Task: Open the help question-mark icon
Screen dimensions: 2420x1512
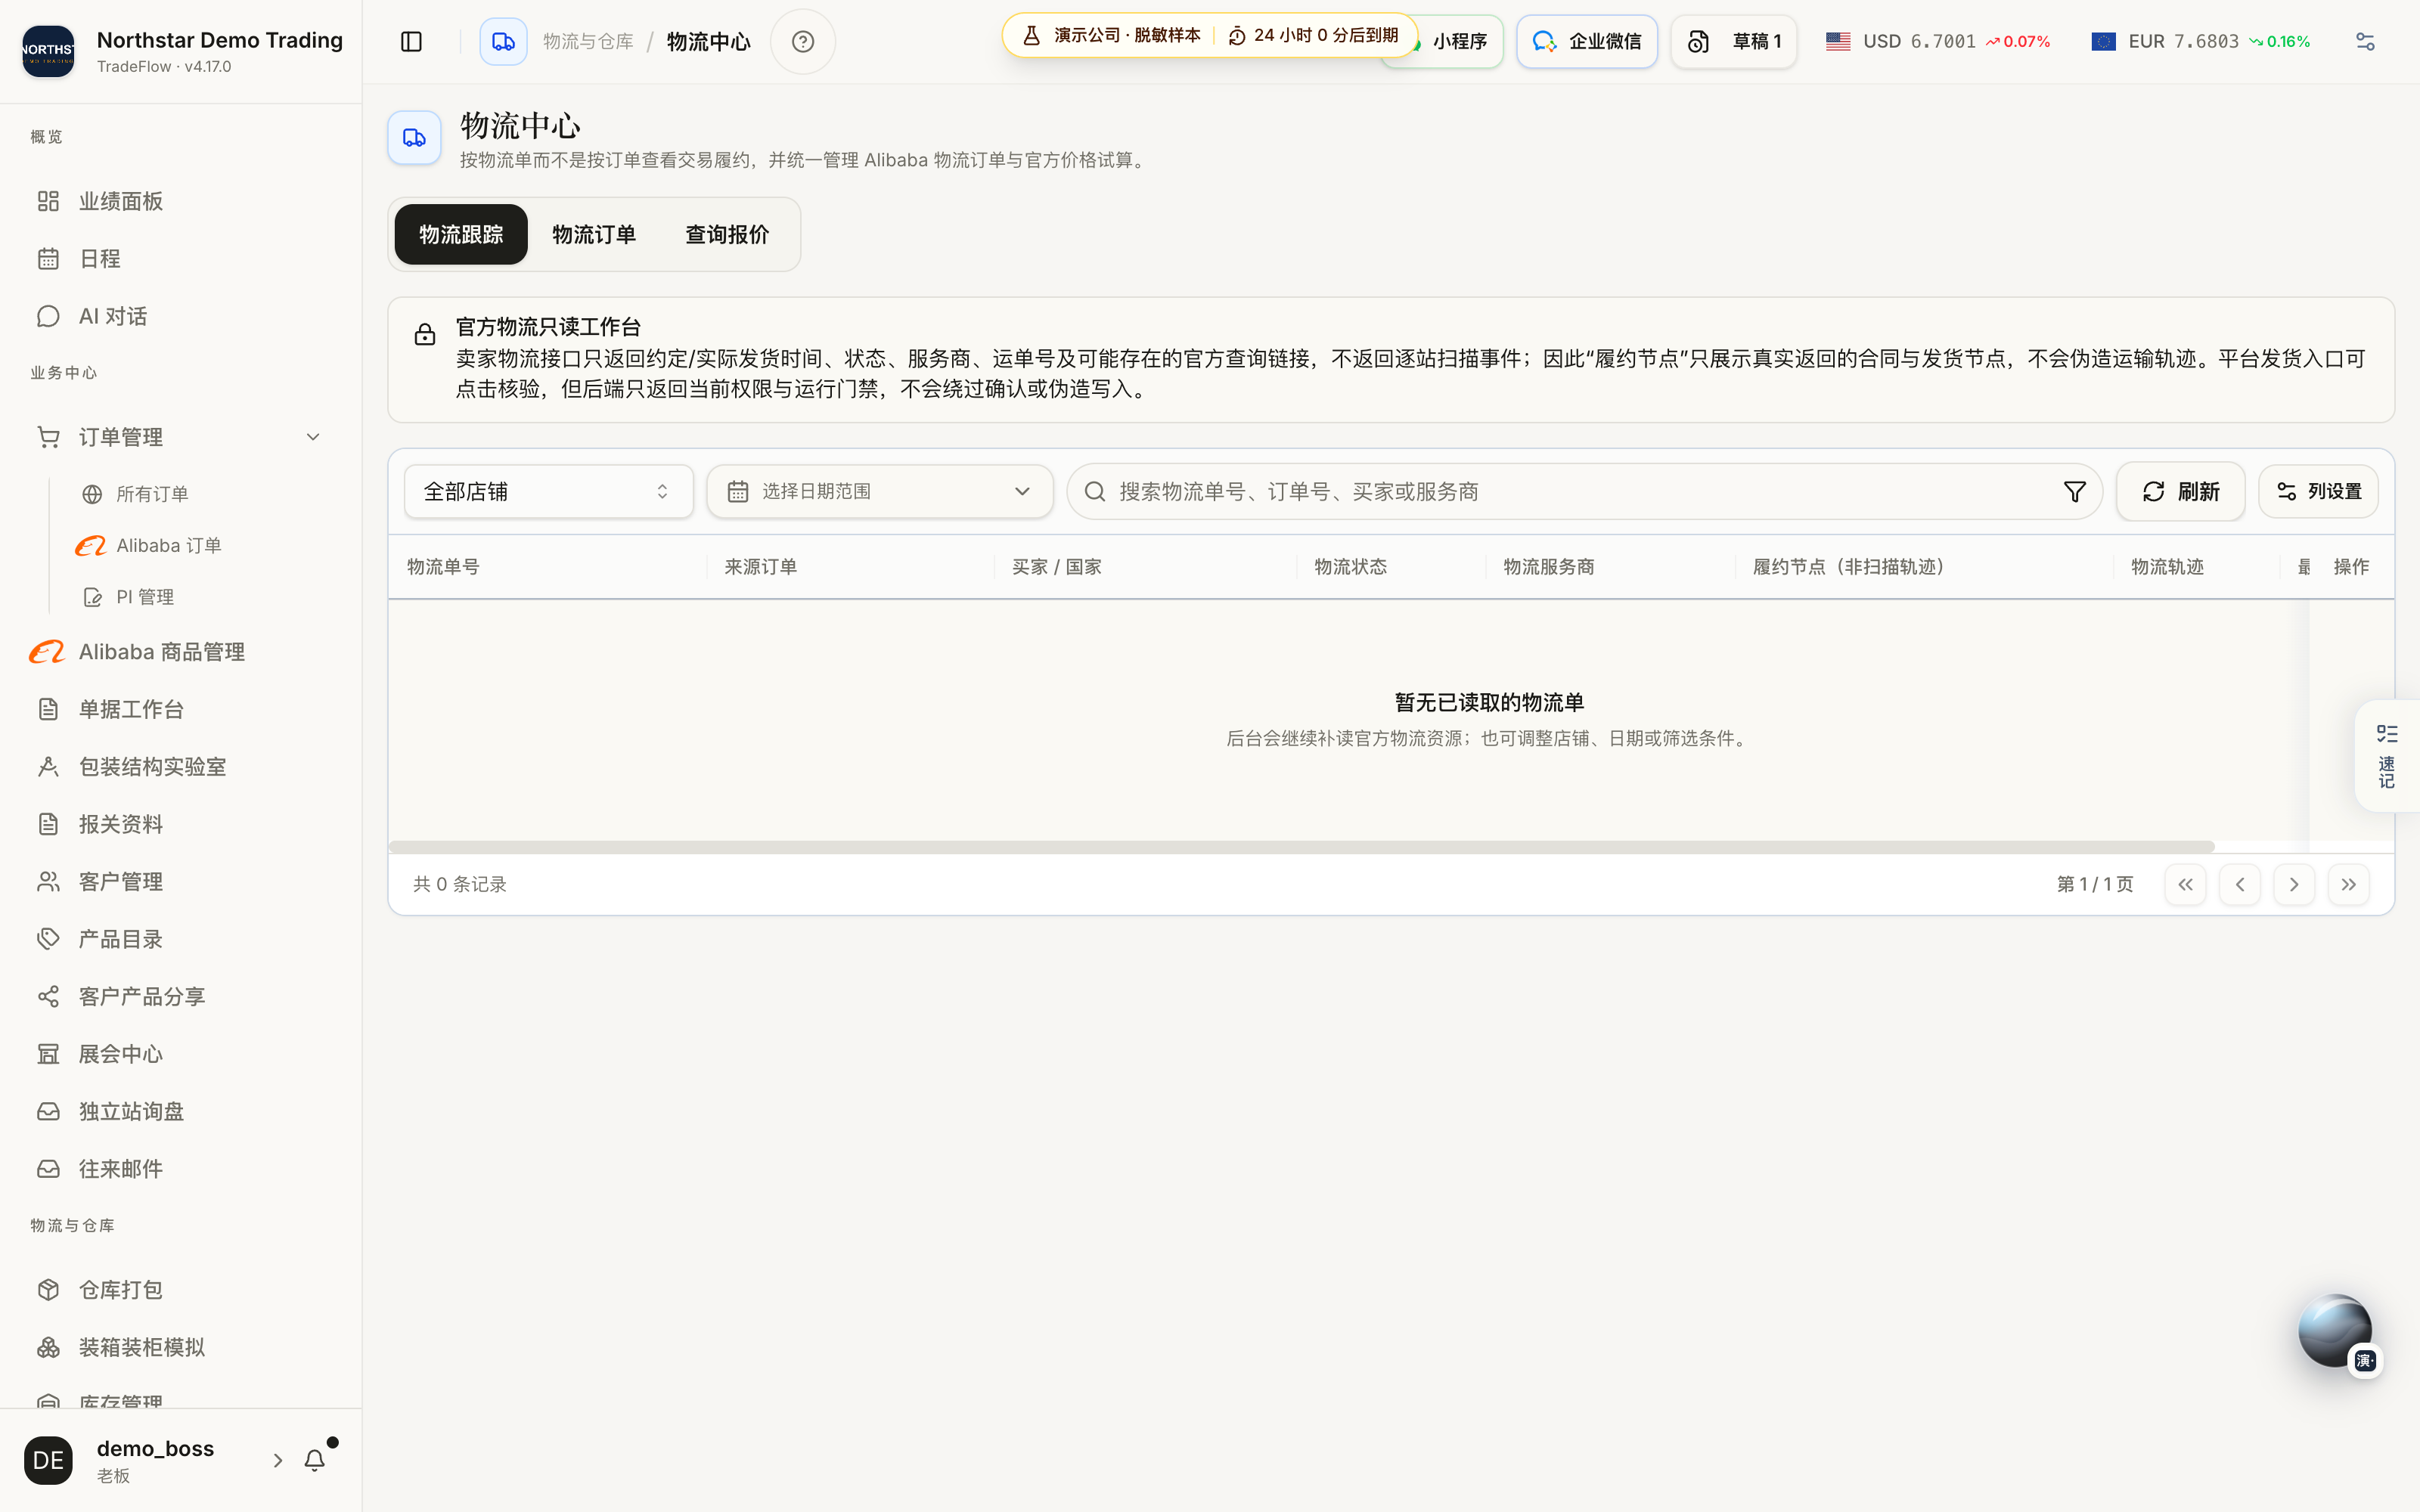Action: [802, 41]
